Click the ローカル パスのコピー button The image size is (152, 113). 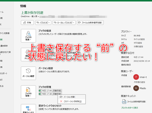click(64, 22)
